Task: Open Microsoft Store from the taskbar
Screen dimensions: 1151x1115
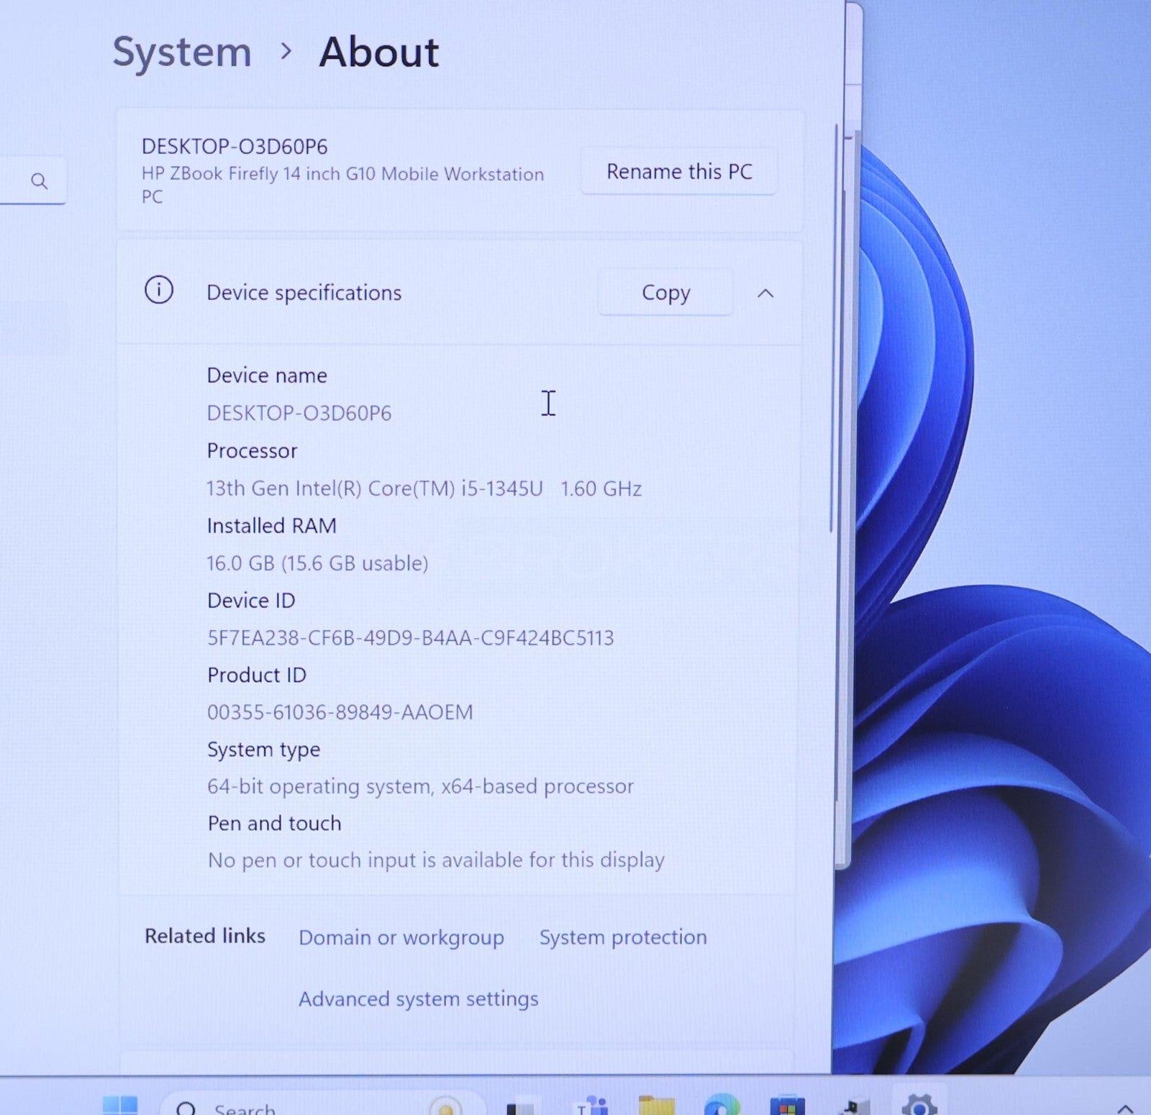Action: 787,1105
